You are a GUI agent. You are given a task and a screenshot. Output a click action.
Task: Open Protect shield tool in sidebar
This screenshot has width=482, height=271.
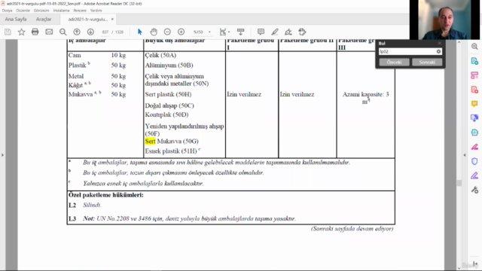(474, 161)
